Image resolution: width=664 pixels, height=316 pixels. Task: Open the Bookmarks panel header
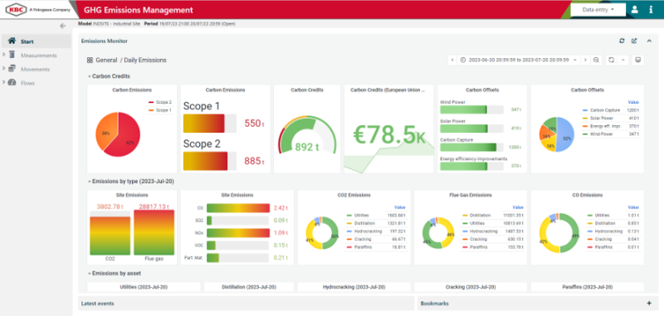[434, 304]
